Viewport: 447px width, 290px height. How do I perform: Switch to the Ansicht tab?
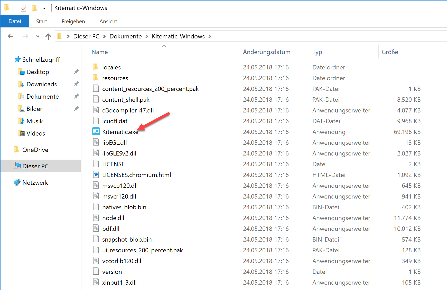(108, 21)
